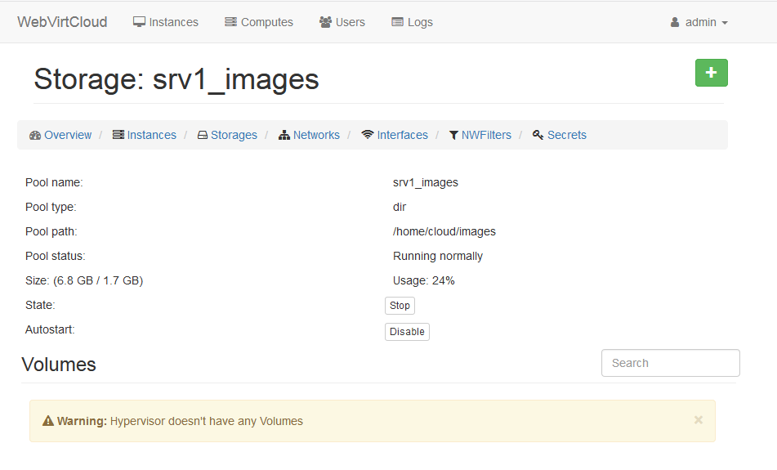The width and height of the screenshot is (777, 470).
Task: Open the Networks breadcrumb link
Action: (x=316, y=135)
